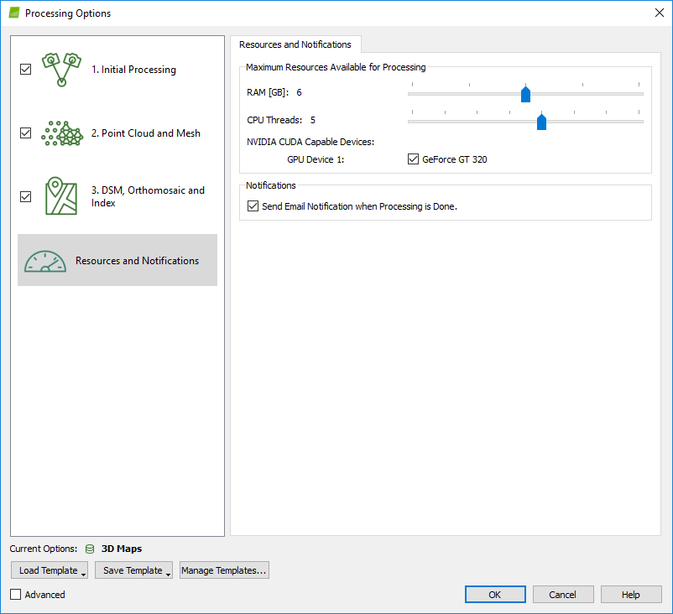Disable Send Email Notification option
Screen dimensions: 673x614
253,206
